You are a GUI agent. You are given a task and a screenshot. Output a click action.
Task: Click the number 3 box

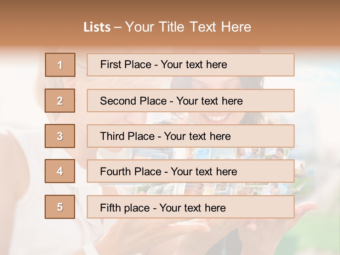60,136
